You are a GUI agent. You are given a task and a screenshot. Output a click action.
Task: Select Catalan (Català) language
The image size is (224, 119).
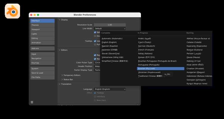(x=194, y=42)
